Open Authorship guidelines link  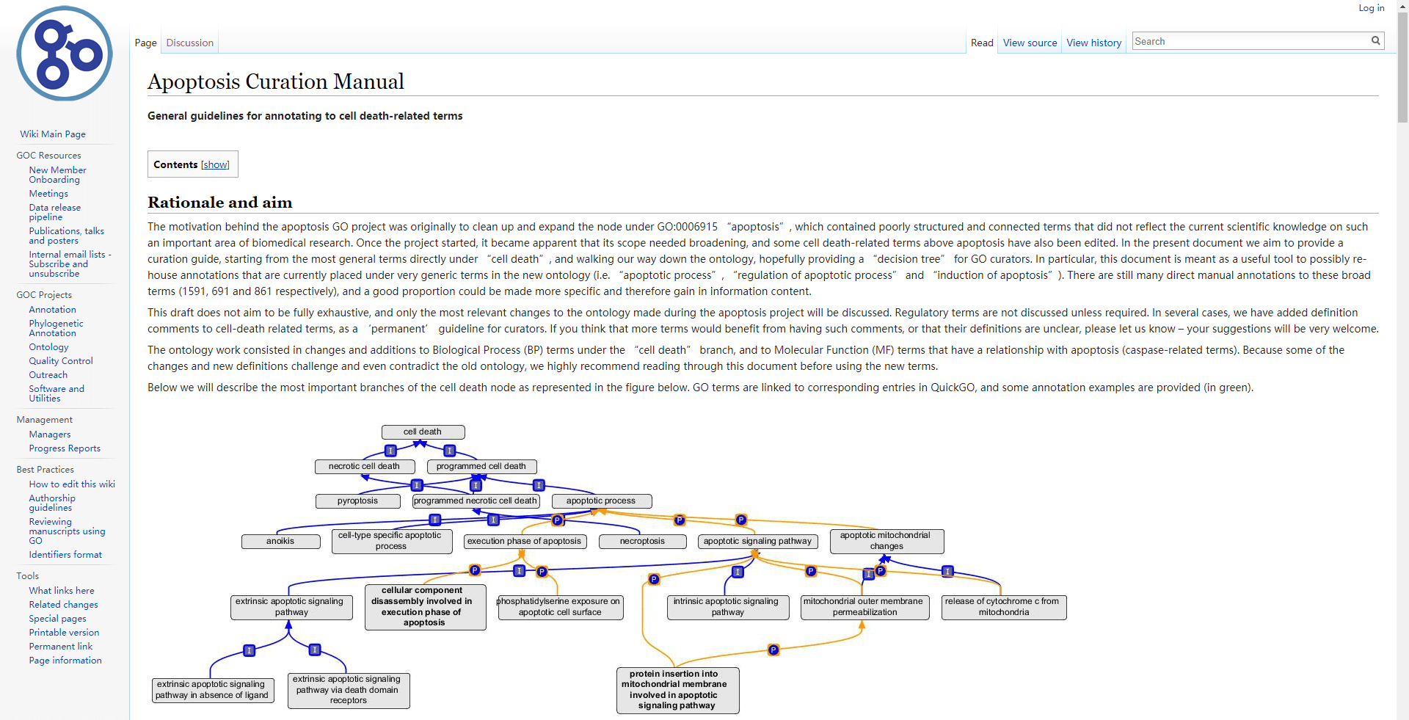click(52, 503)
